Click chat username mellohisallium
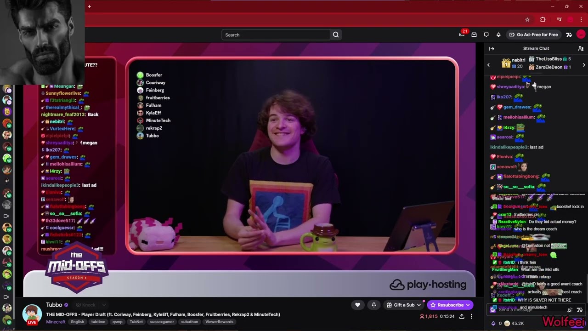This screenshot has height=331, width=588. tap(519, 117)
